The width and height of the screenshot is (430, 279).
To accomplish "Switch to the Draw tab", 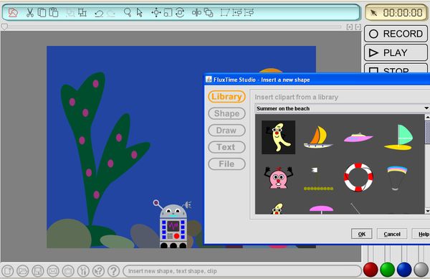I will pyautogui.click(x=226, y=131).
